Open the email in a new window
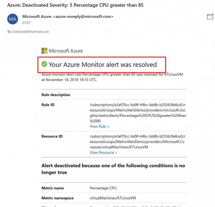Screen dimensions: 215x207 [x=210, y=17]
